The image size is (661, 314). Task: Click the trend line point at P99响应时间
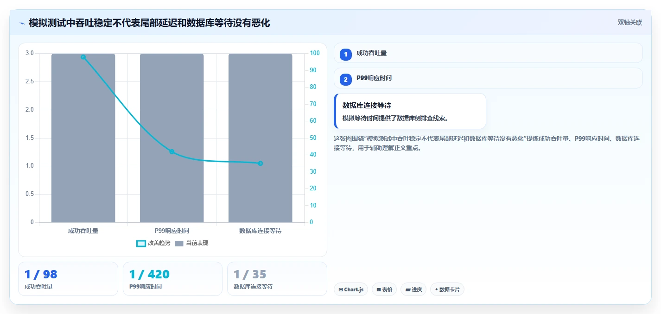pos(172,151)
